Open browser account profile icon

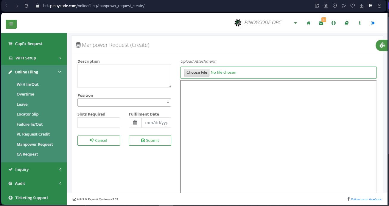(379, 6)
